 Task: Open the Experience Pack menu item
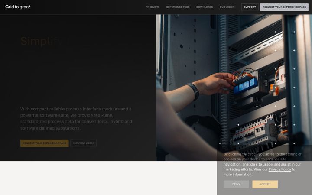tap(178, 7)
